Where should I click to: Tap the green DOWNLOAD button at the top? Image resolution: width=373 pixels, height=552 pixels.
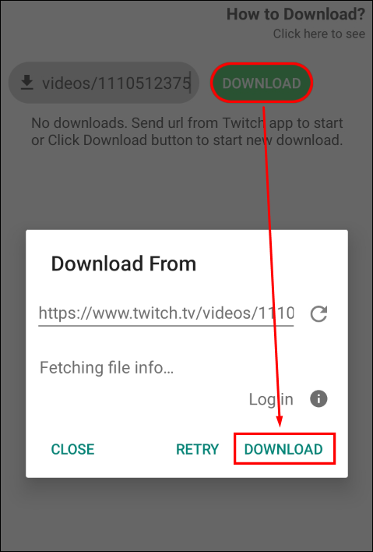click(262, 83)
